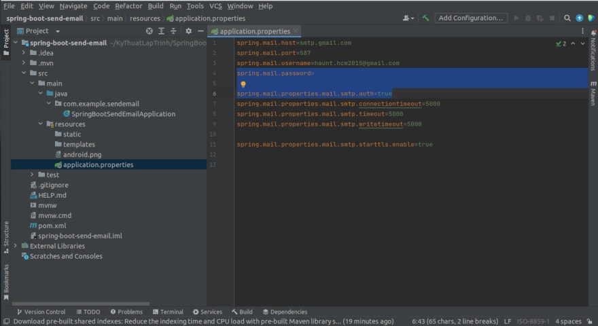Select .gitignore file
Image resolution: width=598 pixels, height=326 pixels.
(x=49, y=185)
